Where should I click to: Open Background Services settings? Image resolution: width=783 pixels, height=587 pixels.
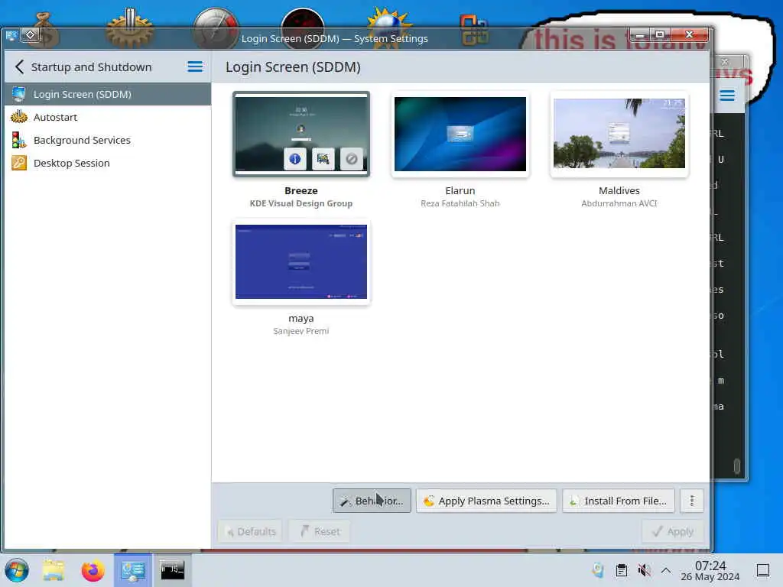pyautogui.click(x=108, y=141)
